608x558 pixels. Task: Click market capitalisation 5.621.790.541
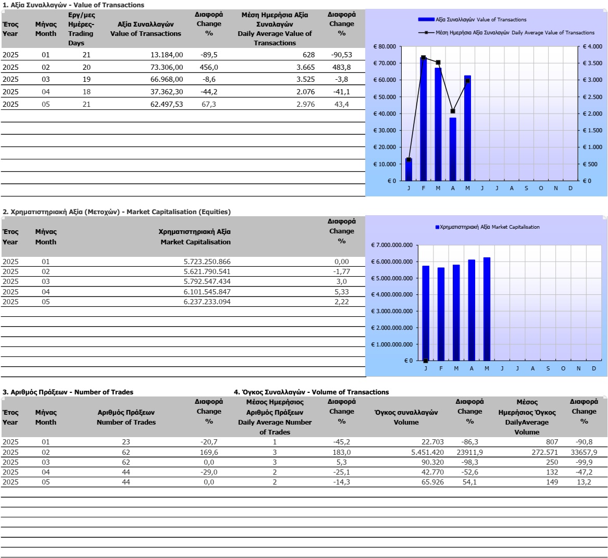tap(207, 271)
